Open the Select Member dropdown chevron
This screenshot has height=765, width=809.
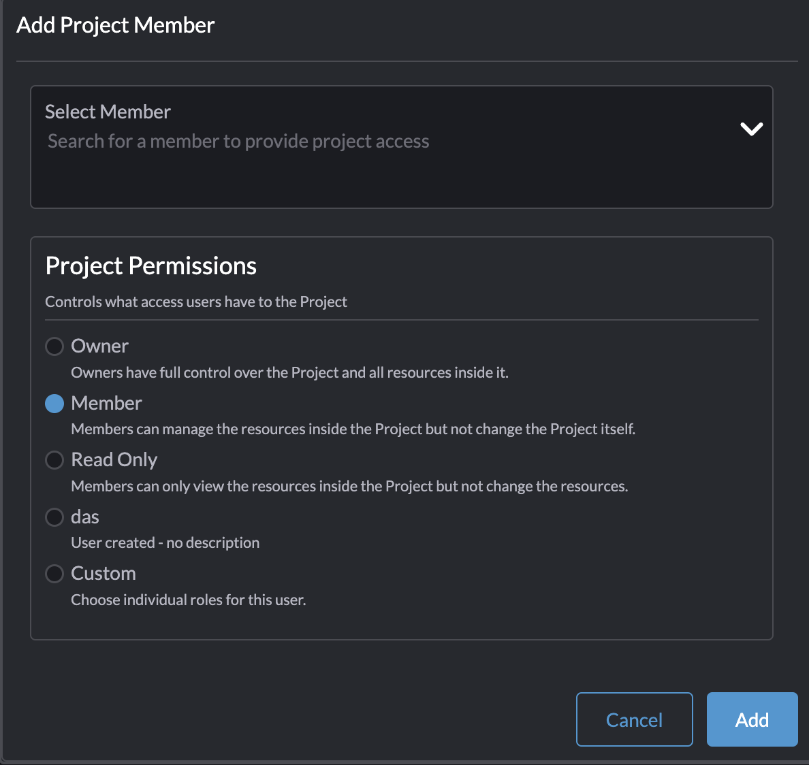coord(751,129)
